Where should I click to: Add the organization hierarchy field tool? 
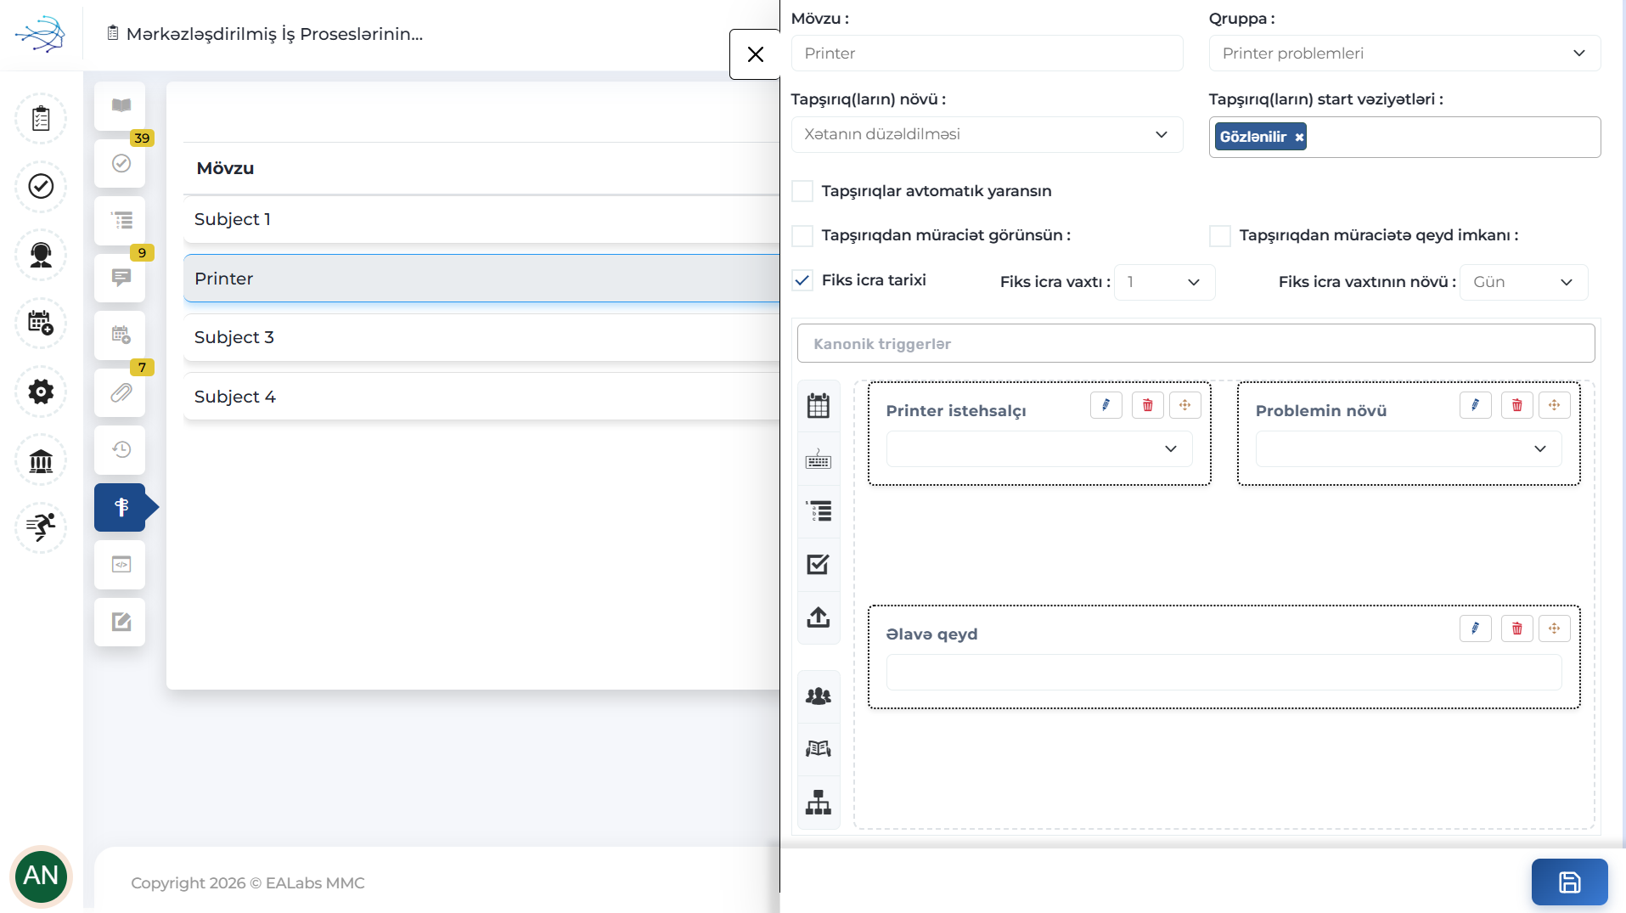click(x=819, y=802)
